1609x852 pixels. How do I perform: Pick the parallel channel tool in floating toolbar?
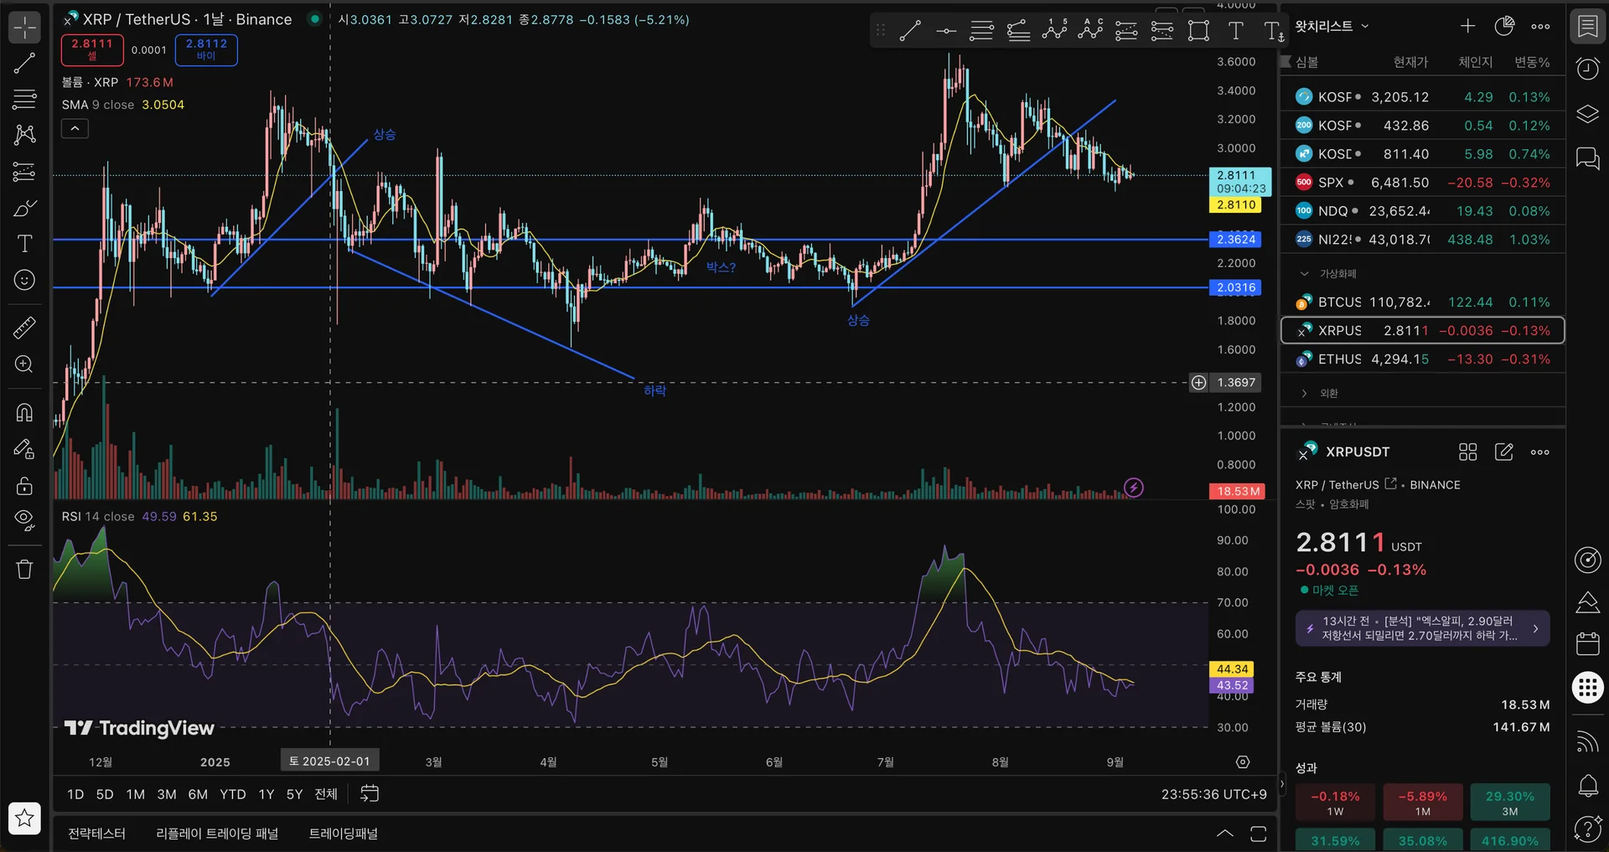tap(1018, 31)
